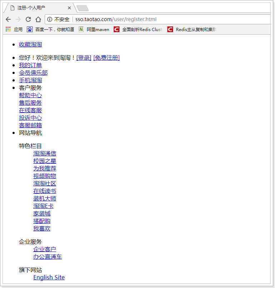Click the 收藏淘淘 link
The width and height of the screenshot is (275, 288).
pyautogui.click(x=30, y=44)
